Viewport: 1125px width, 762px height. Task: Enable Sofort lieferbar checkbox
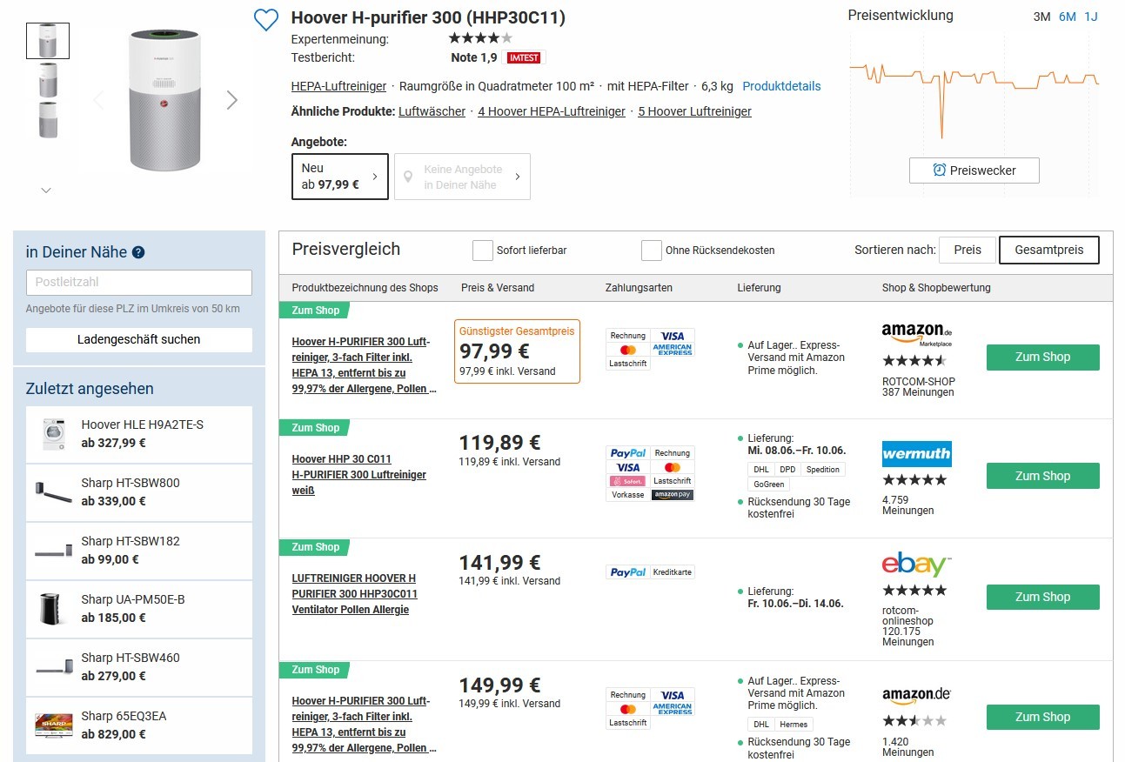click(x=483, y=251)
